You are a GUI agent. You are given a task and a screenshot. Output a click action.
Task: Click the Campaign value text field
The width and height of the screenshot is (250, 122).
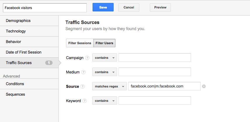[x=155, y=57]
